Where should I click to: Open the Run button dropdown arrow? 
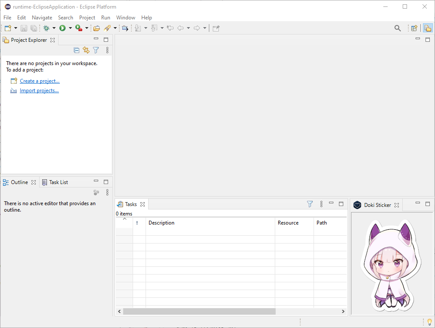tap(70, 28)
